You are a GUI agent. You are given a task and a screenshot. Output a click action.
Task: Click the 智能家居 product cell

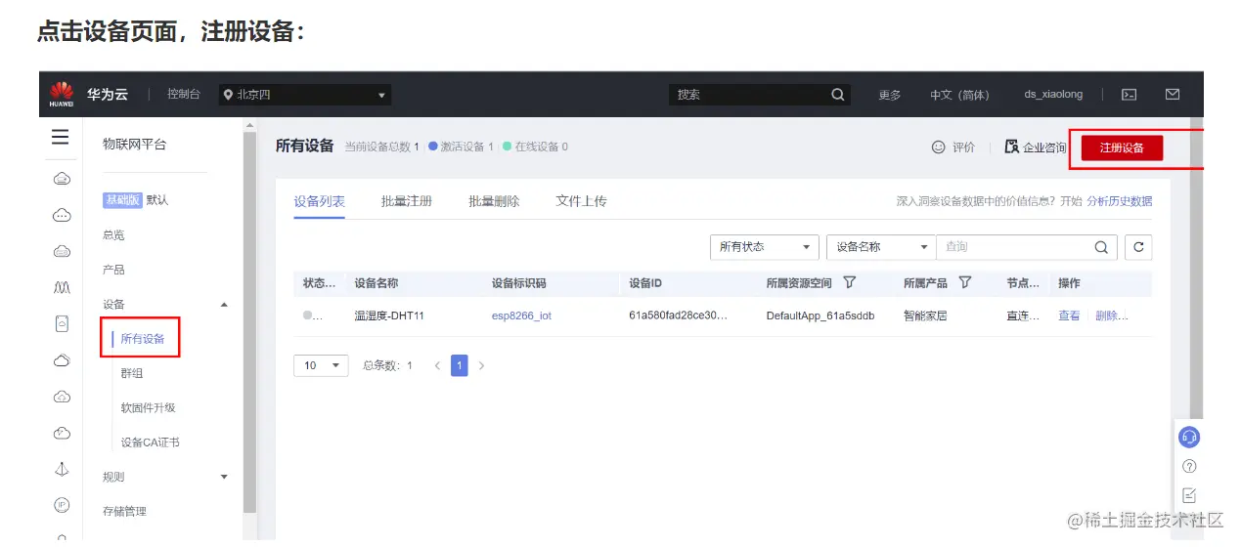(925, 316)
